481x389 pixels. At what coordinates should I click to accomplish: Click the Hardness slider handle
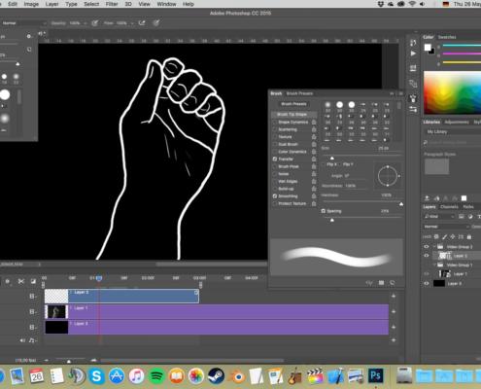pyautogui.click(x=401, y=204)
